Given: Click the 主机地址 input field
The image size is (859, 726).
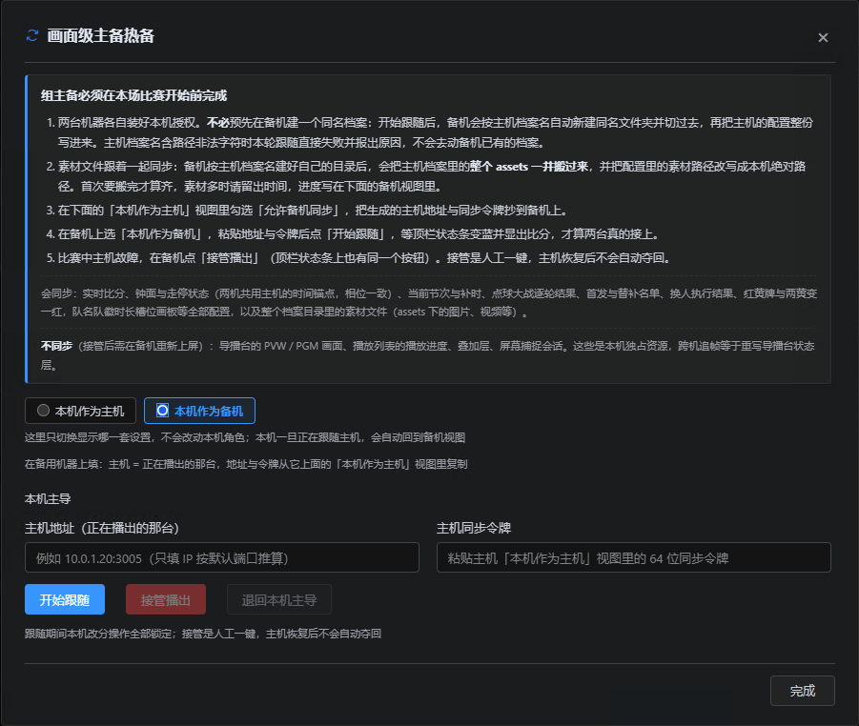Looking at the screenshot, I should point(222,557).
